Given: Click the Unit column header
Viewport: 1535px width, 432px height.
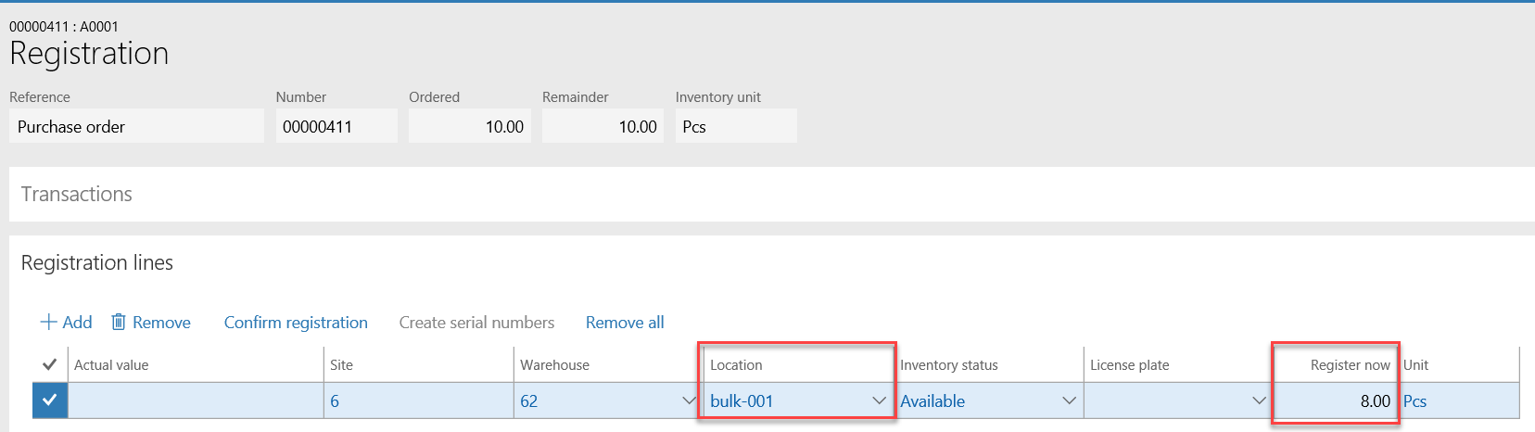Looking at the screenshot, I should click(x=1415, y=364).
